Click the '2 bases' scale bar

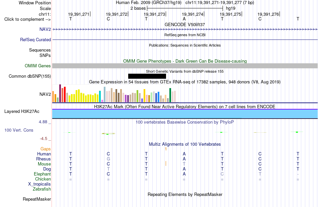[x=185, y=8]
